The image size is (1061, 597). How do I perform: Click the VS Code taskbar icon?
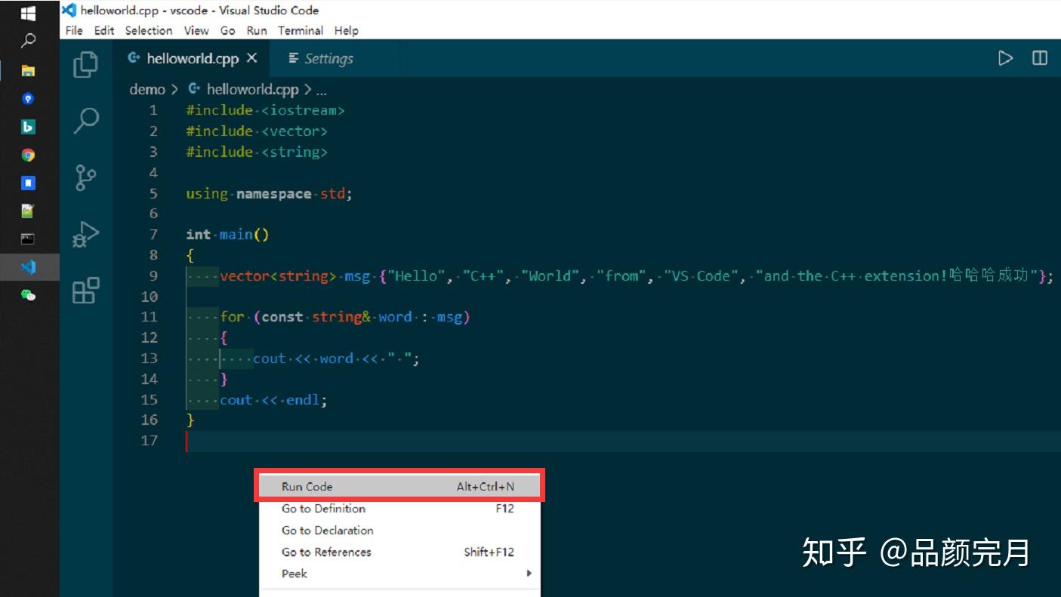(x=28, y=267)
